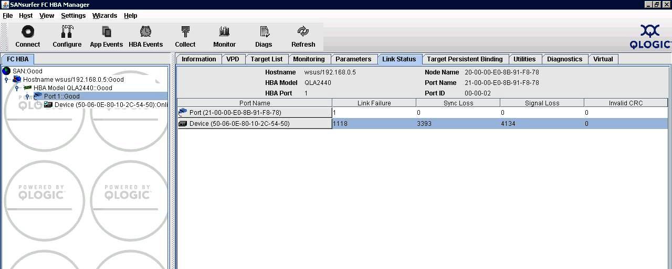Select the Link Status tab
This screenshot has width=672, height=269.
(399, 59)
